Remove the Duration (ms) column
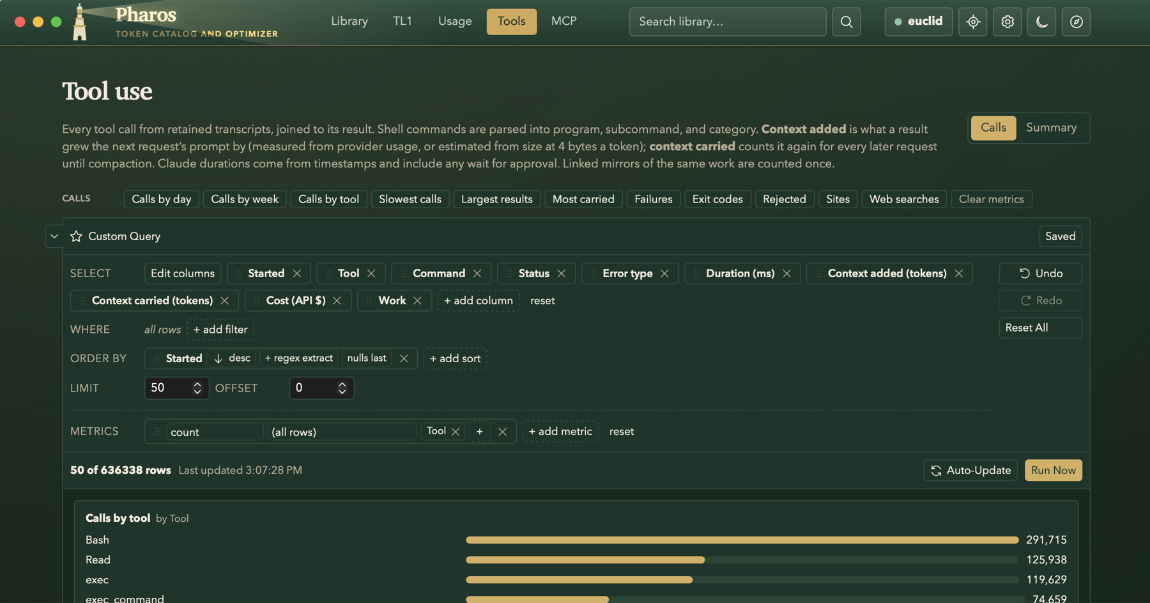1150x603 pixels. 786,273
